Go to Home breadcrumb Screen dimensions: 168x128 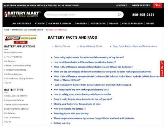[7, 30]
